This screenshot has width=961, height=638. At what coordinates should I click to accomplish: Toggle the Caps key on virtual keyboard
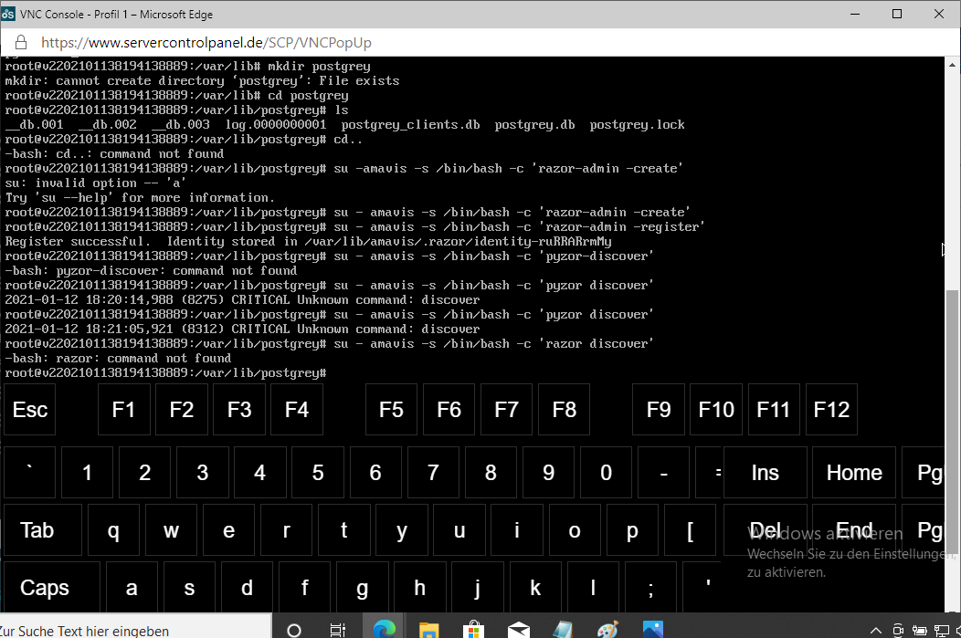point(44,588)
